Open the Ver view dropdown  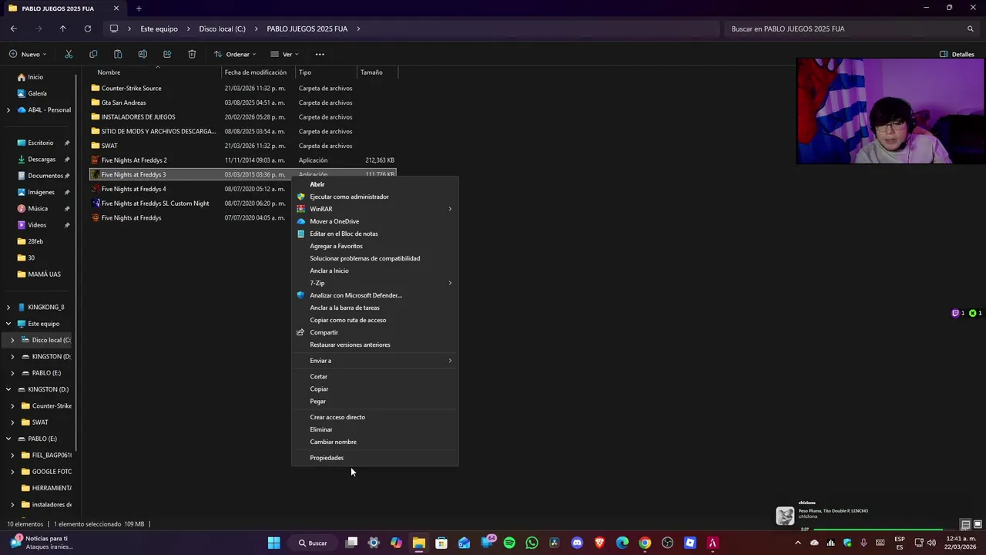point(284,54)
